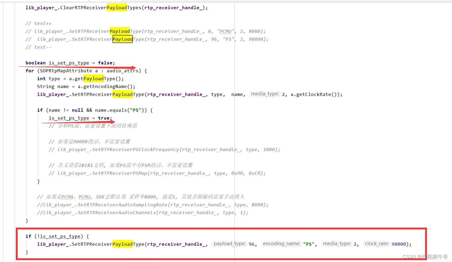452x262 pixels.
Task: Click 'audio_attrs' in the for loop header
Action: 123,71
